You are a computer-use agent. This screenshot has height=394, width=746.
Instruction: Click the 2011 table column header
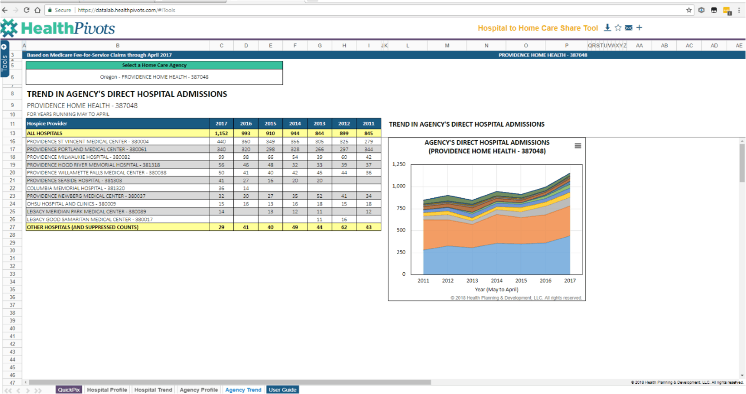coord(369,124)
